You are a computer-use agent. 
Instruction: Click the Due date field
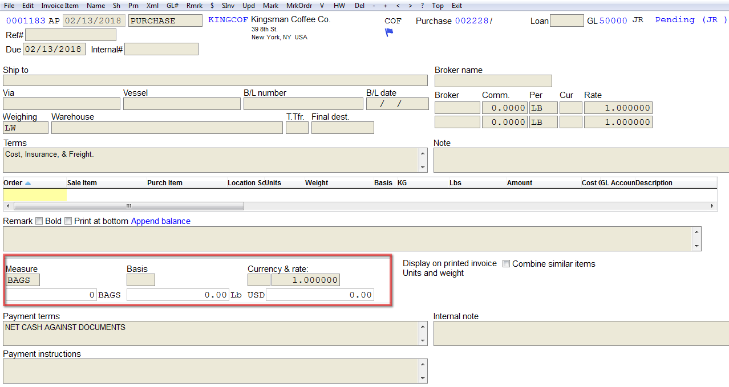click(x=54, y=49)
